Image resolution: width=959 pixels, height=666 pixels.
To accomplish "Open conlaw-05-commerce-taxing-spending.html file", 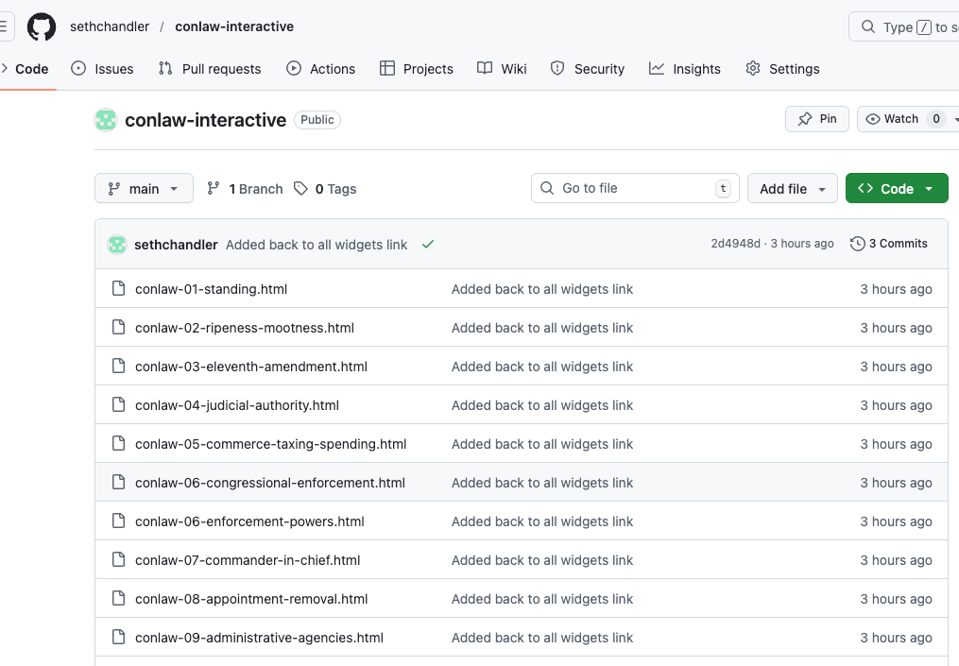I will click(x=270, y=444).
